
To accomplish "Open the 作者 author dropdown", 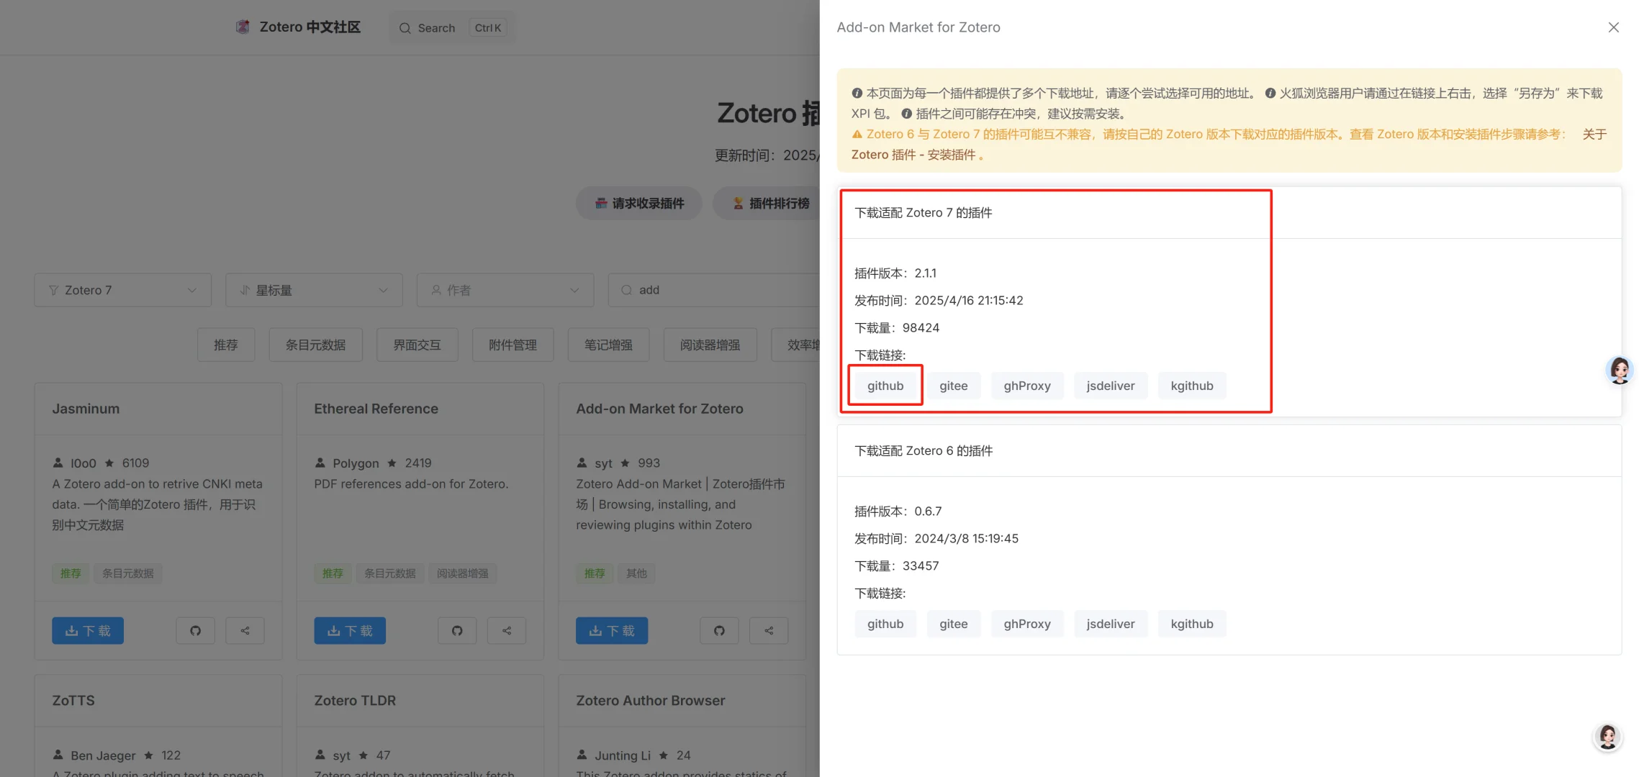I will coord(505,290).
